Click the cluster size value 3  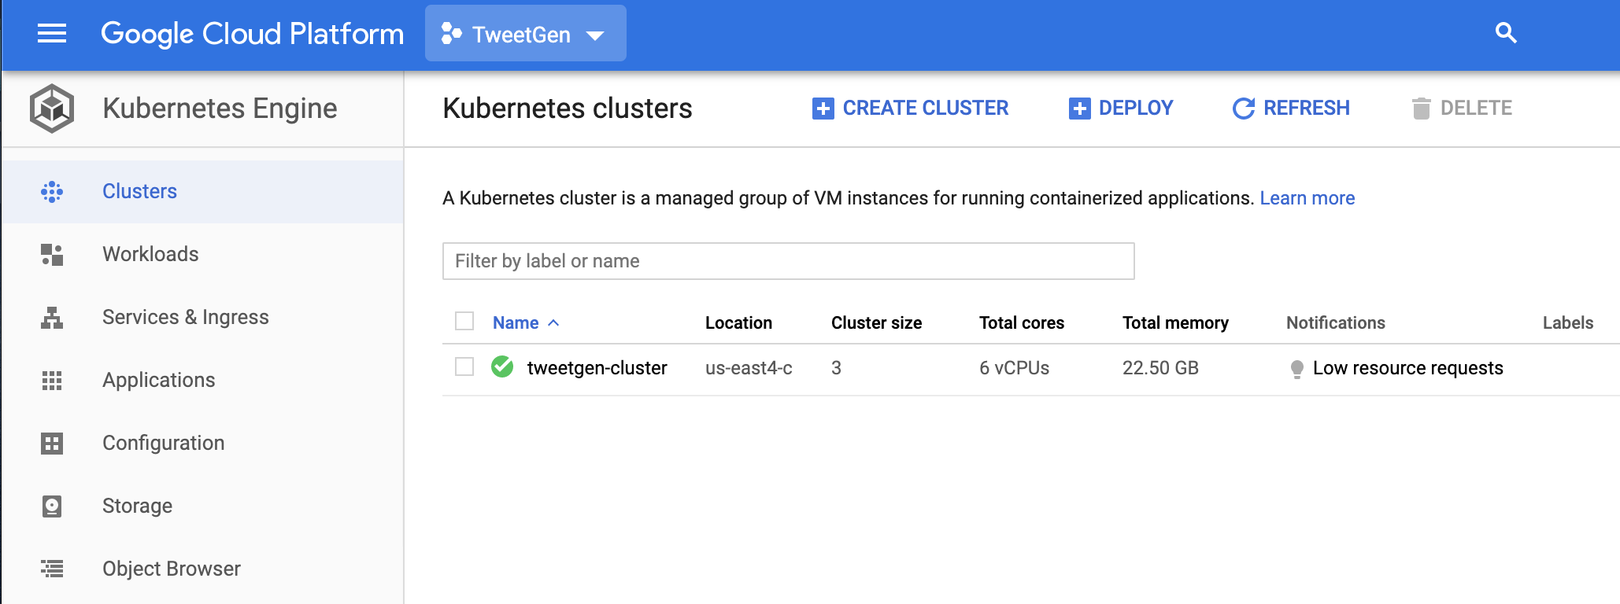pyautogui.click(x=836, y=367)
